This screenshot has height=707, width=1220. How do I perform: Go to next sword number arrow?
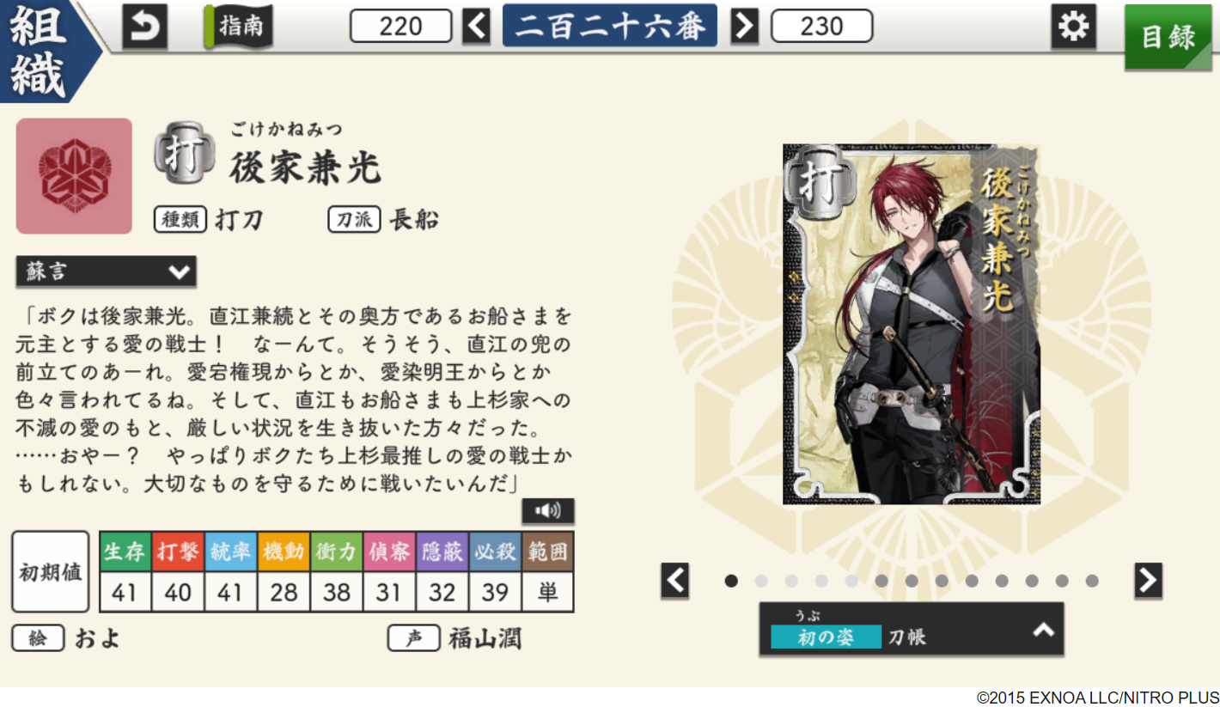745,27
